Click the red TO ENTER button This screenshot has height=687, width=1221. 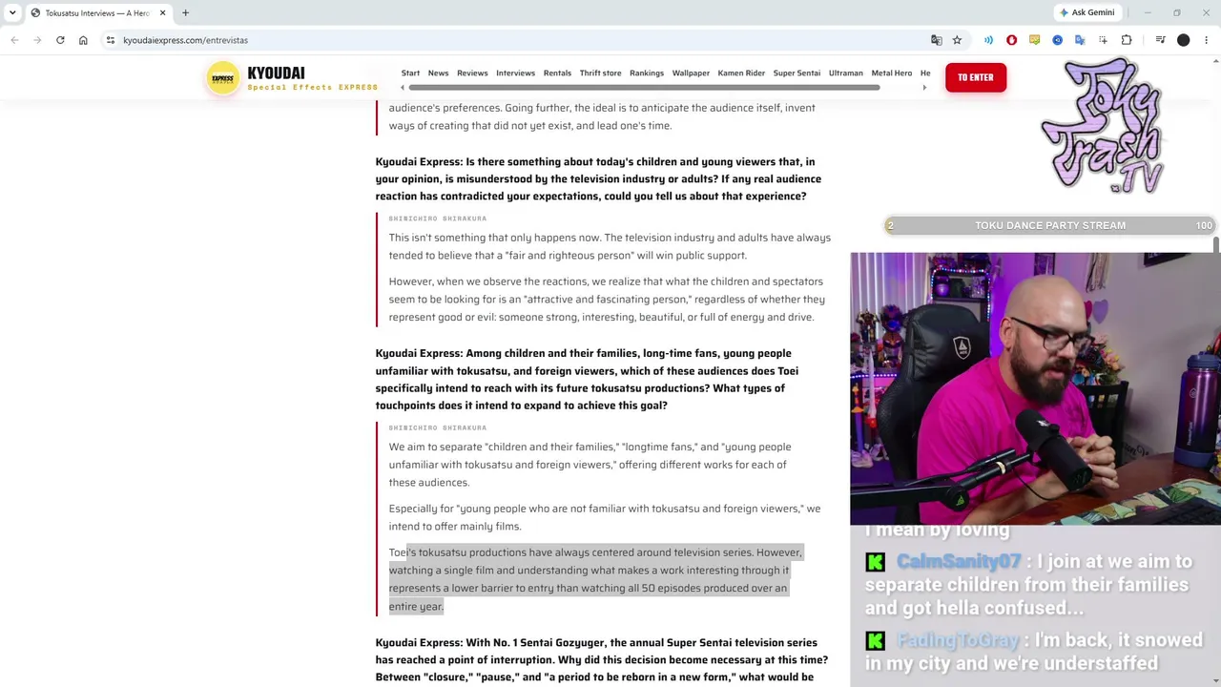tap(975, 77)
